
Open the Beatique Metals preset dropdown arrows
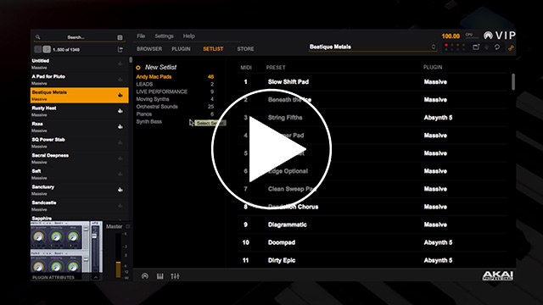[x=433, y=47]
